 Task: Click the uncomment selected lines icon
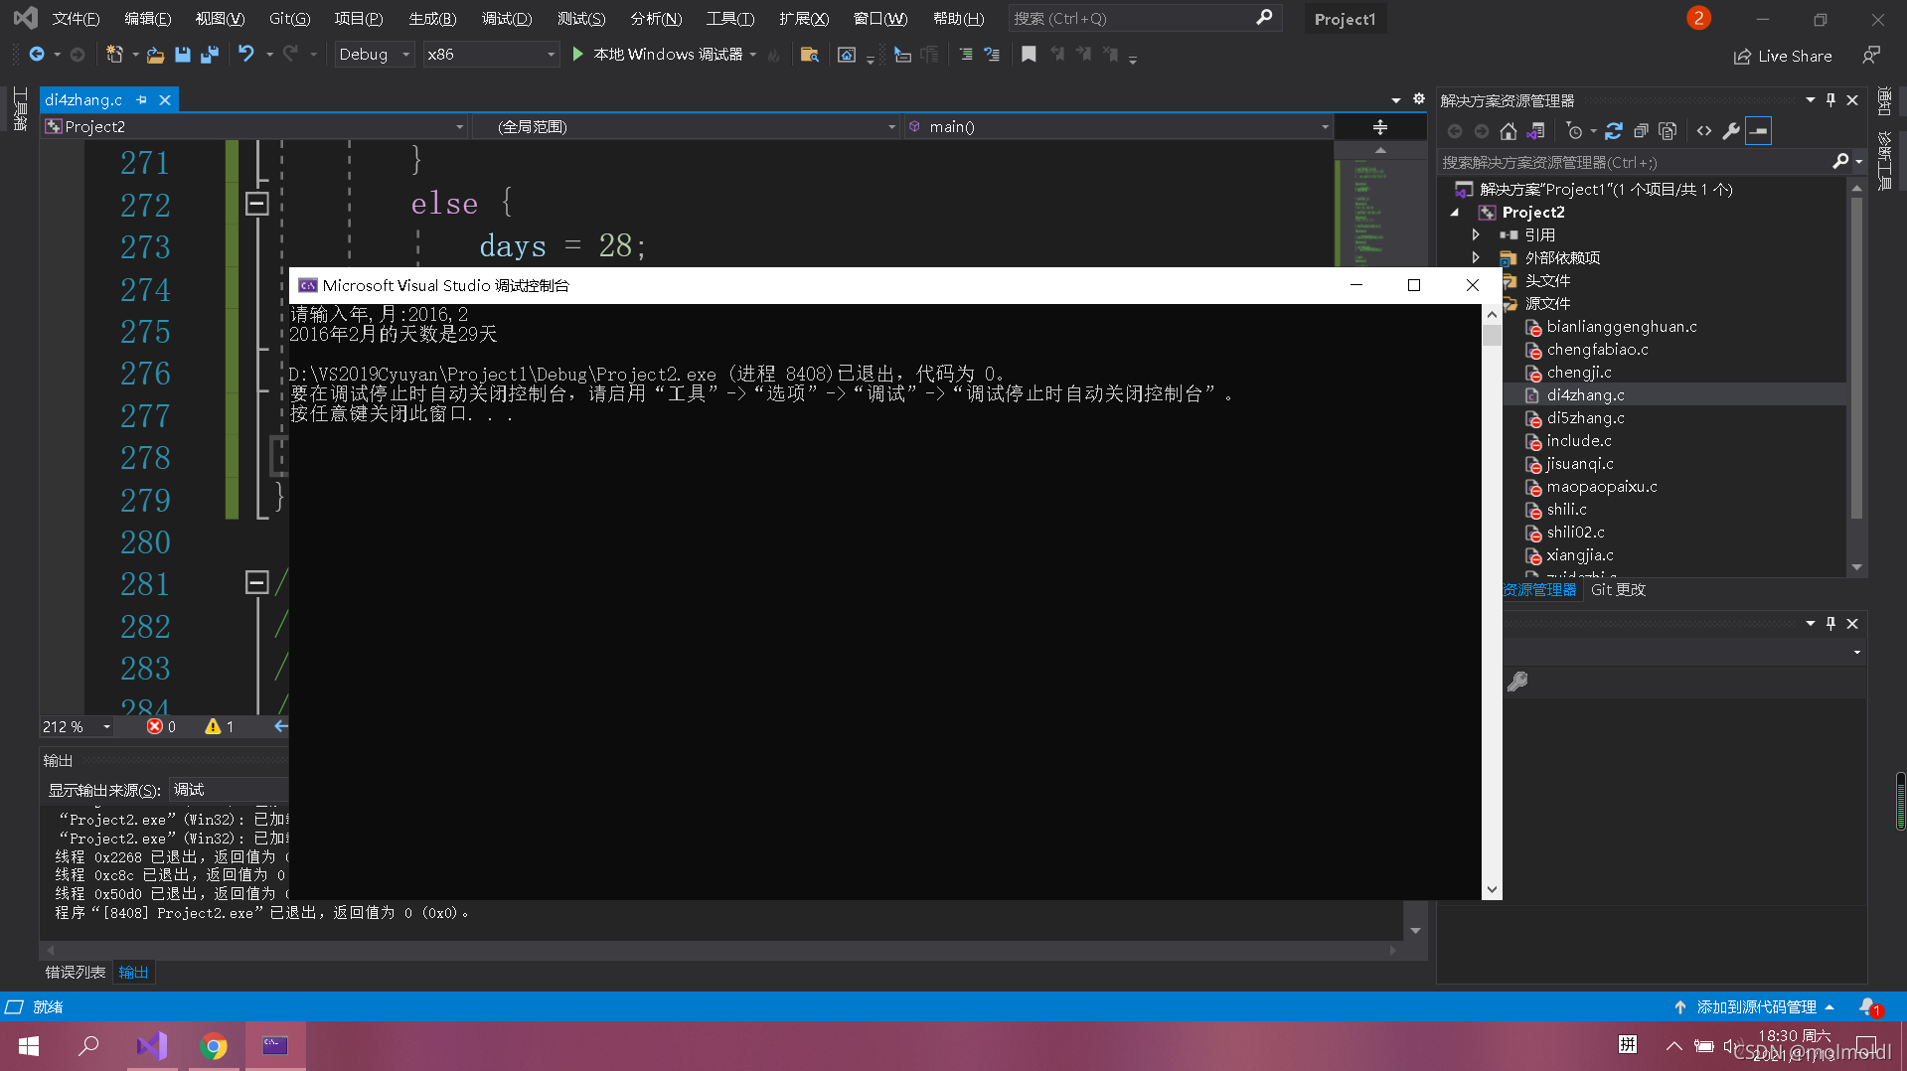pyautogui.click(x=992, y=55)
